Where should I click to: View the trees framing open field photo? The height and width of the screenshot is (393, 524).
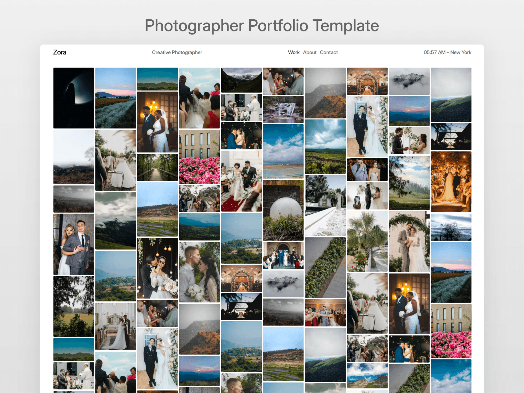click(x=74, y=306)
